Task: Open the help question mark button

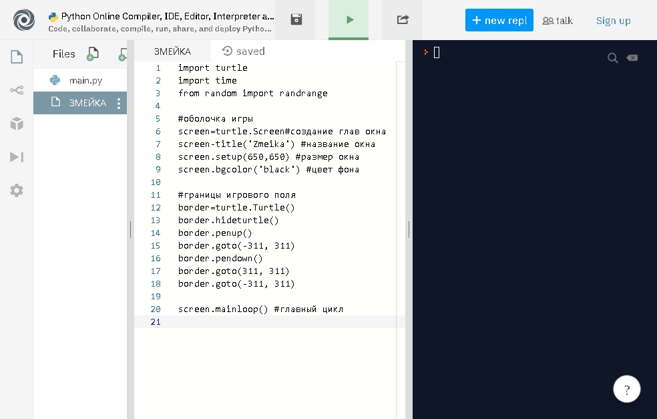Action: coord(627,389)
